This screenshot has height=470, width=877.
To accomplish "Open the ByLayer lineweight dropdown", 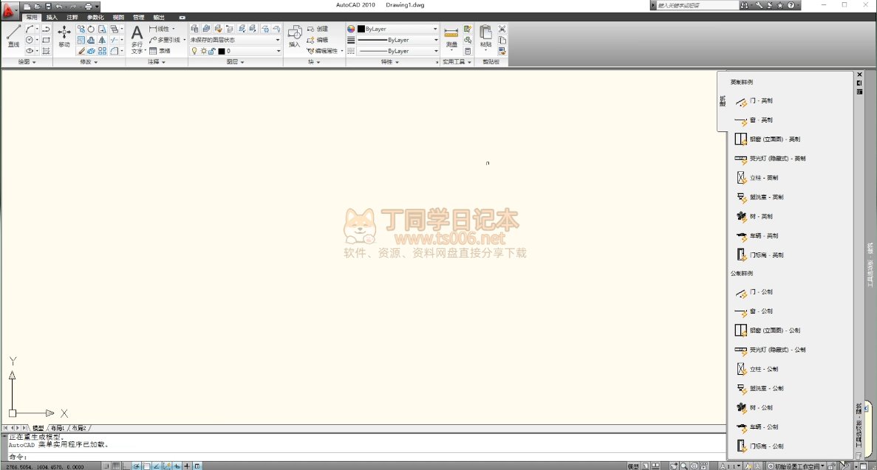I will [x=397, y=40].
